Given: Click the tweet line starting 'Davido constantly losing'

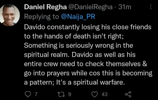Looking at the screenshot, I should click(88, 27).
